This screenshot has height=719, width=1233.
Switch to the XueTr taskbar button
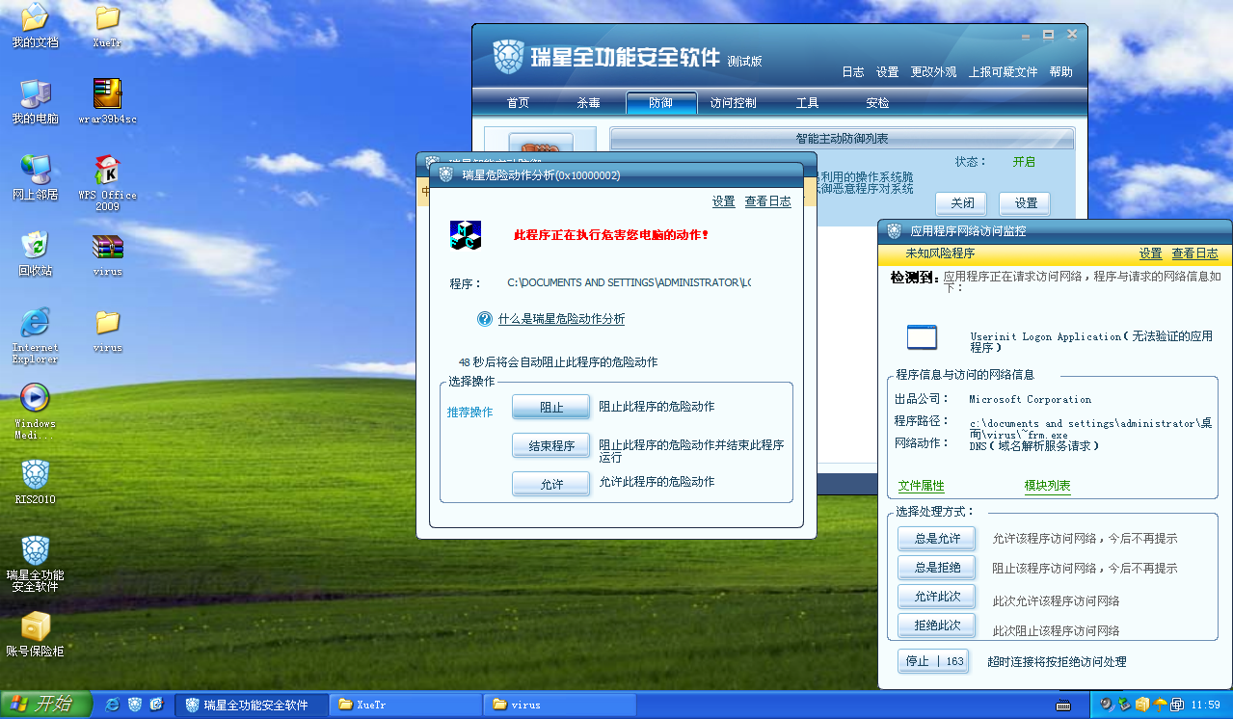pyautogui.click(x=406, y=705)
